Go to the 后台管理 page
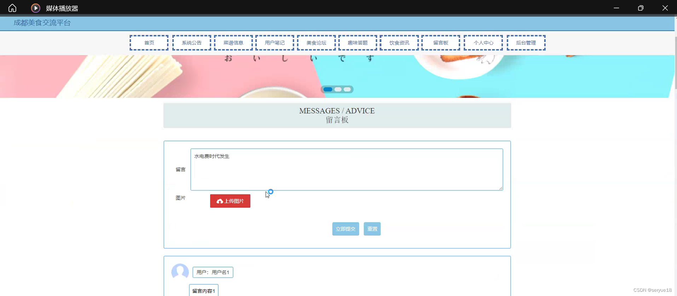The image size is (677, 296). [x=526, y=43]
